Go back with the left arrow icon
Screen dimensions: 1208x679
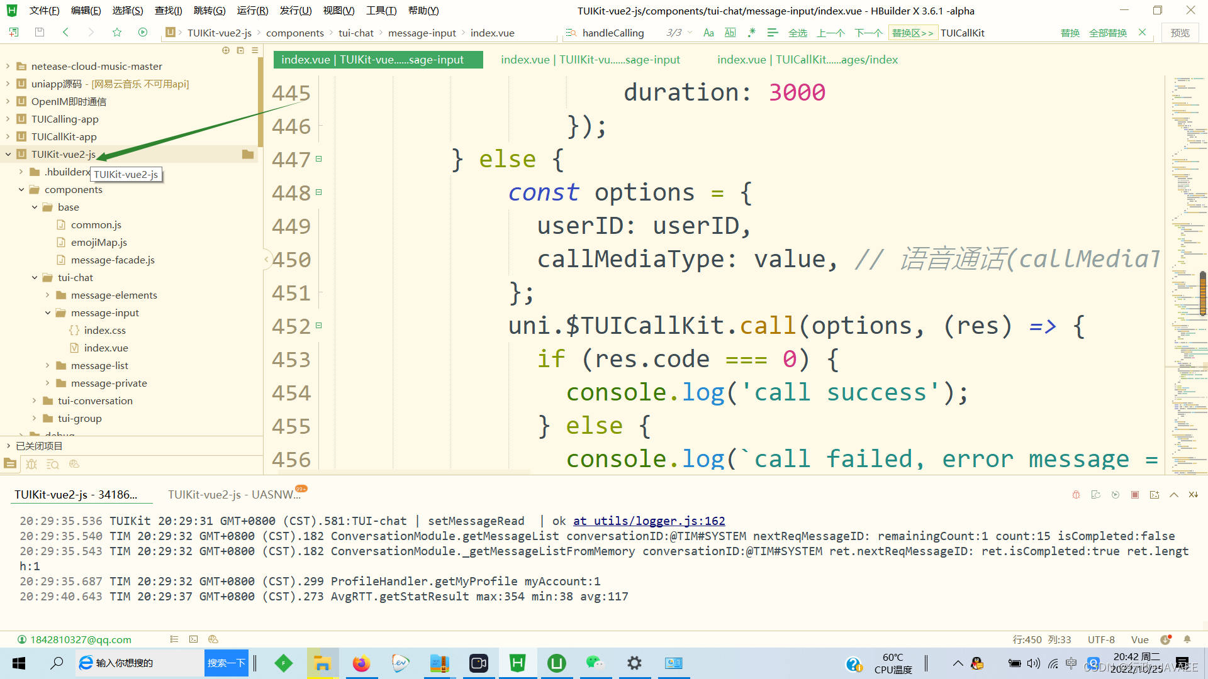point(65,33)
